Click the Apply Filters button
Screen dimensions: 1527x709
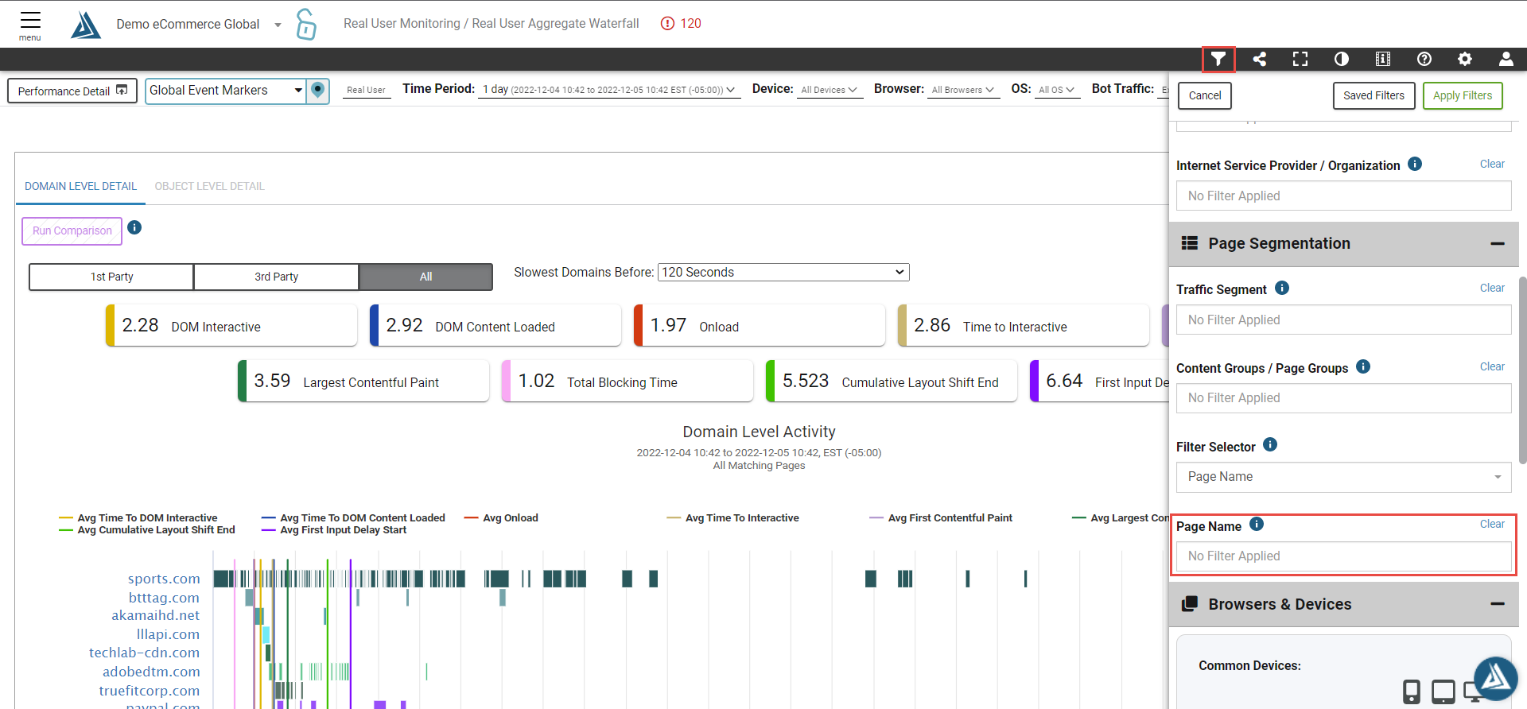point(1463,95)
